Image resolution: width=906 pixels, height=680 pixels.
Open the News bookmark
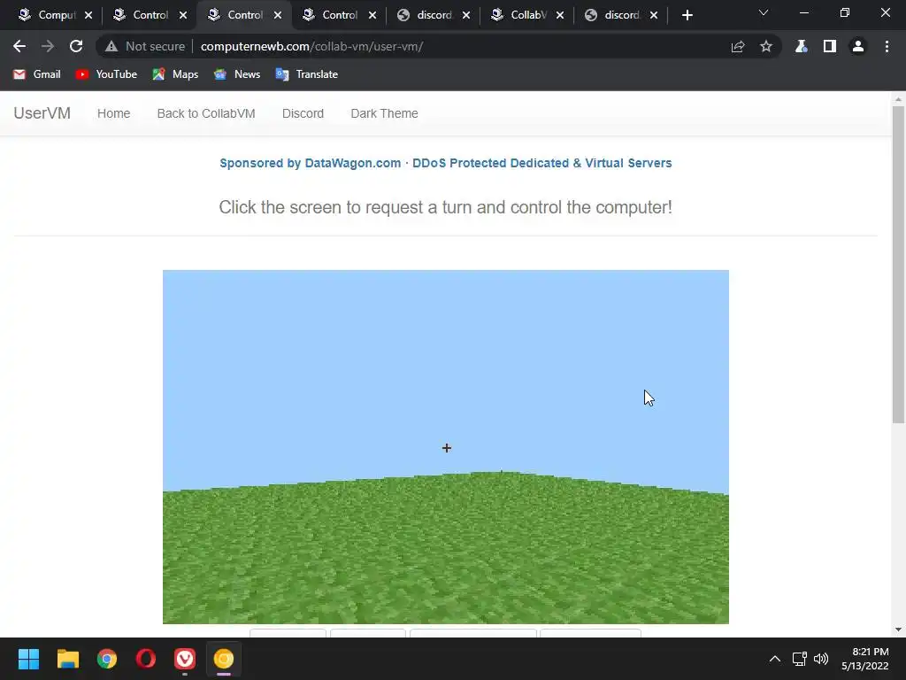237,74
